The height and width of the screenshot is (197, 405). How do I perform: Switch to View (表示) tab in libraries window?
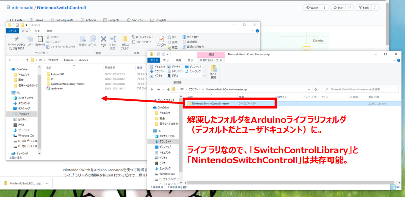(49, 31)
